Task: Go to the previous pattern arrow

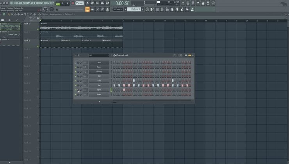Action: [x=125, y=9]
